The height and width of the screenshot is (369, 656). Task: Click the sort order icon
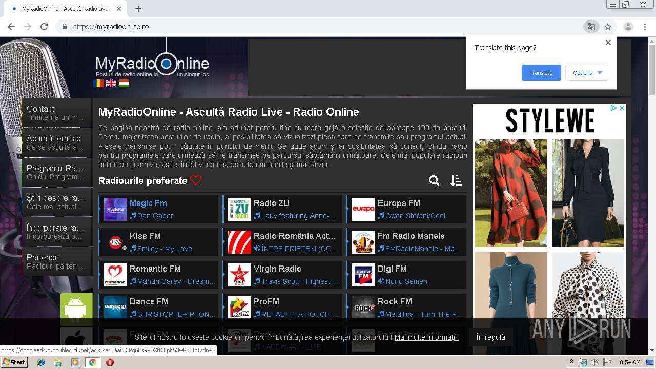(456, 180)
